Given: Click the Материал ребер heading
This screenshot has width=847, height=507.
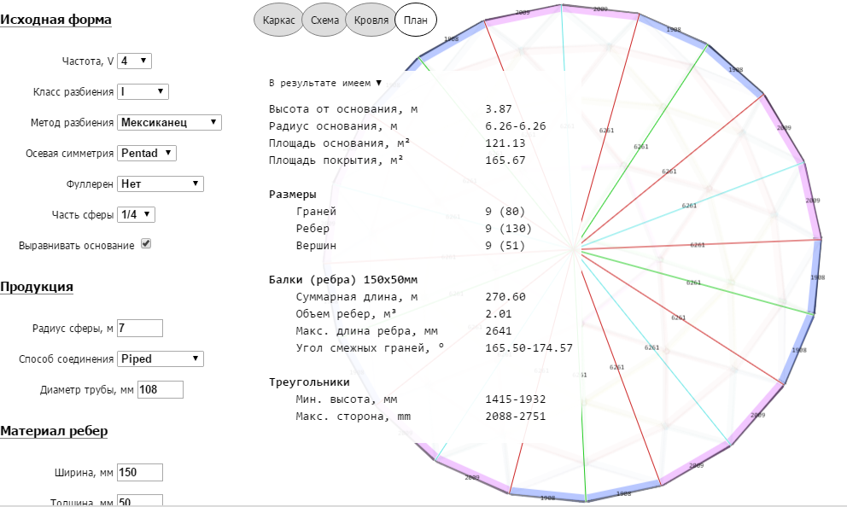Looking at the screenshot, I should point(54,431).
